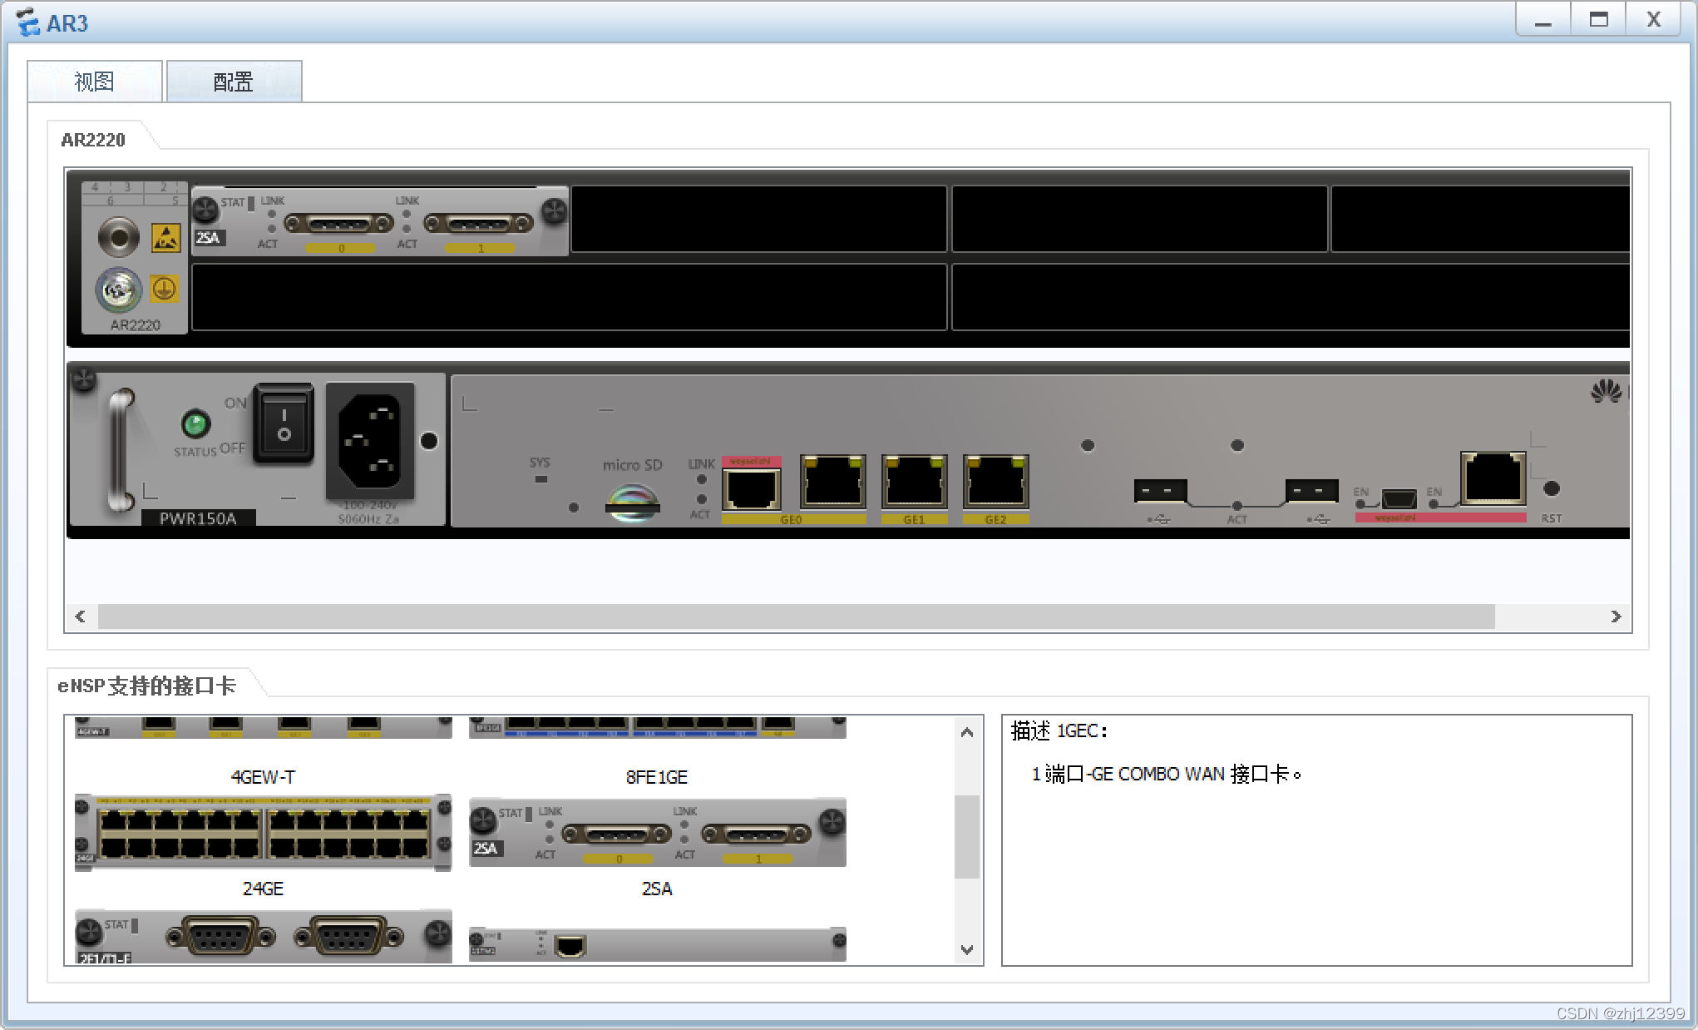
Task: Select the empty lower-left expansion slot
Action: 570,297
